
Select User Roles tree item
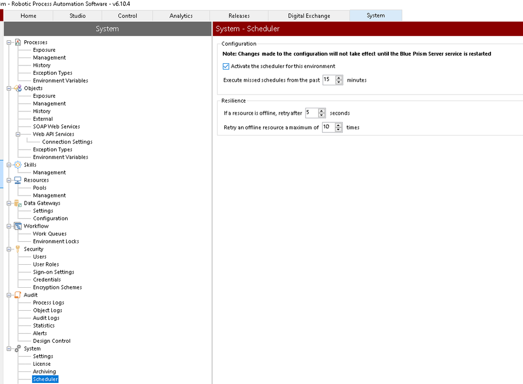46,264
